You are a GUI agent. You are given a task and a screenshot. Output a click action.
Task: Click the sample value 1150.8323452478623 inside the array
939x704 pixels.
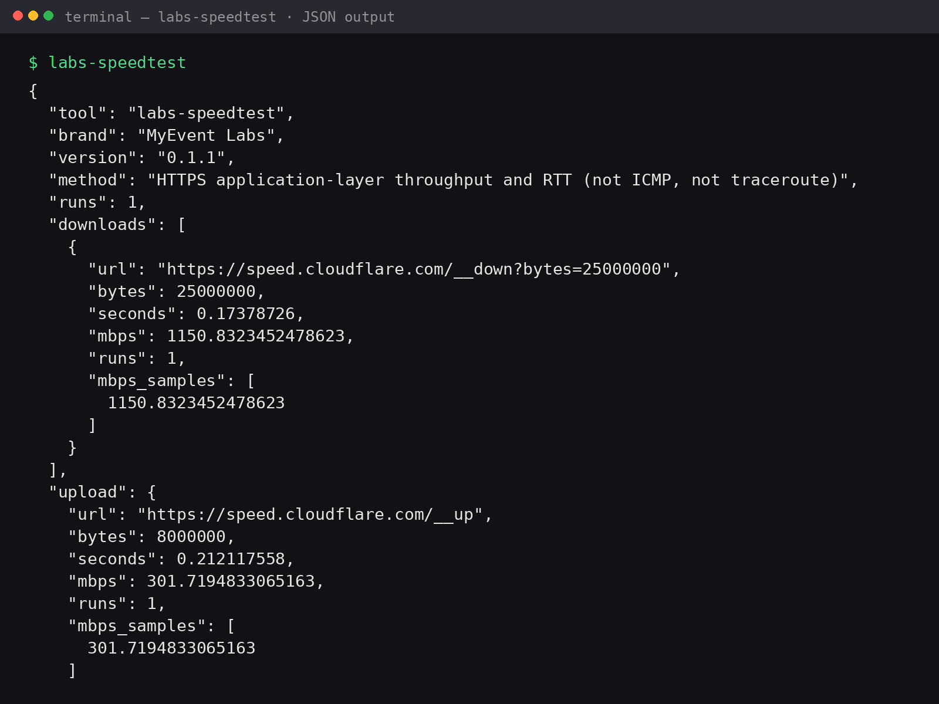point(196,403)
